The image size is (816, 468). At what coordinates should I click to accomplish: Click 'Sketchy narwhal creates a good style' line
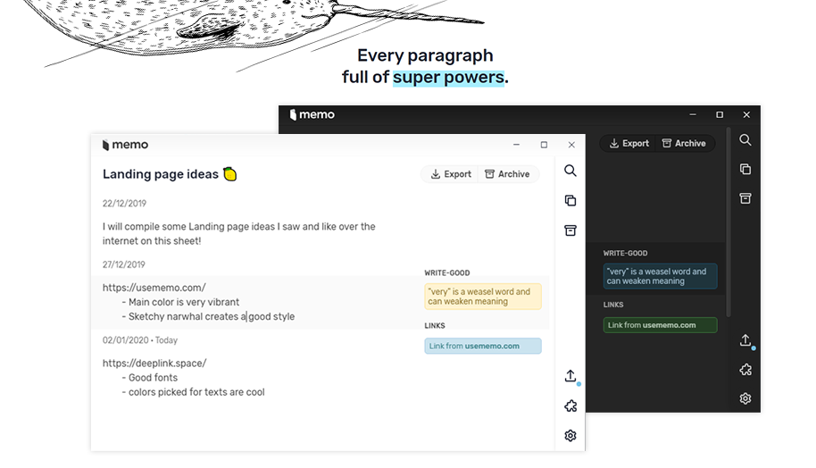(x=208, y=316)
